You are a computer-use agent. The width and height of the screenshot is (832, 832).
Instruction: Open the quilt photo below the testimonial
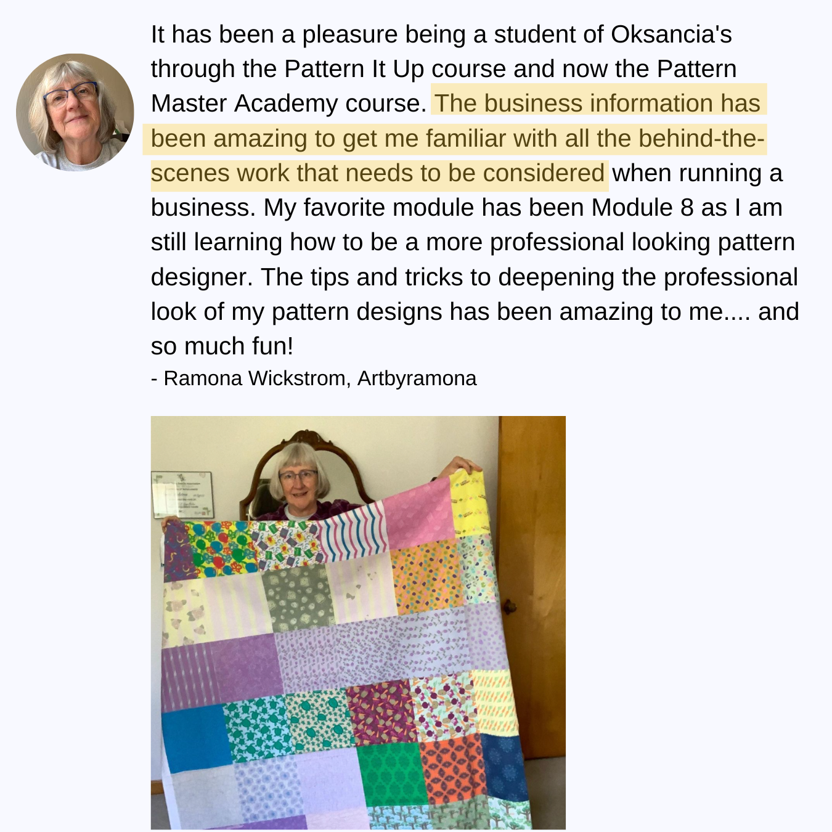click(358, 622)
